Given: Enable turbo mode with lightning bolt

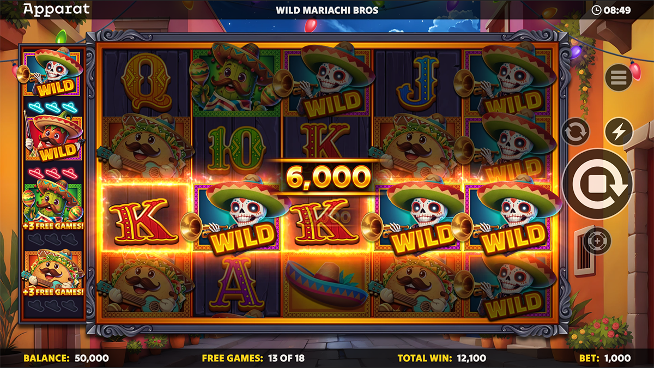Looking at the screenshot, I should (619, 131).
